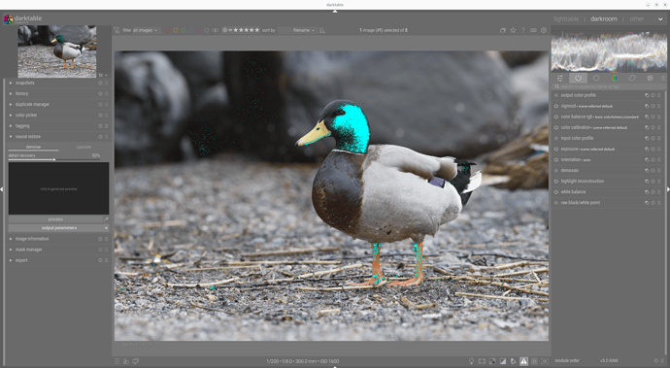Screen dimensions: 670x368
Task: Toggle high quality processing icon
Action: [482, 361]
